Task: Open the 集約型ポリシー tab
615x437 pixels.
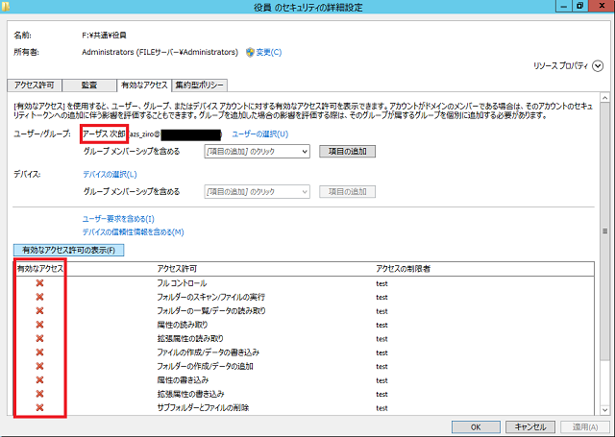Action: point(201,85)
